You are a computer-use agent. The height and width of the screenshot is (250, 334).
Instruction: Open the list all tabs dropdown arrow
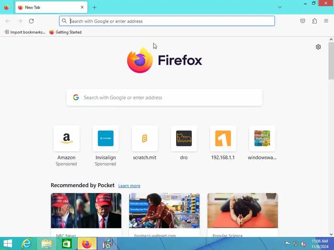coord(280,7)
